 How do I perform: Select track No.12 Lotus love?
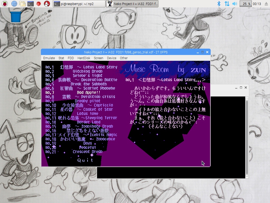[x=72, y=114]
